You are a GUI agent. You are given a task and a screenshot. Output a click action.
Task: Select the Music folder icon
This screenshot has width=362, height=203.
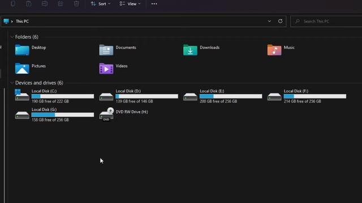tap(274, 50)
